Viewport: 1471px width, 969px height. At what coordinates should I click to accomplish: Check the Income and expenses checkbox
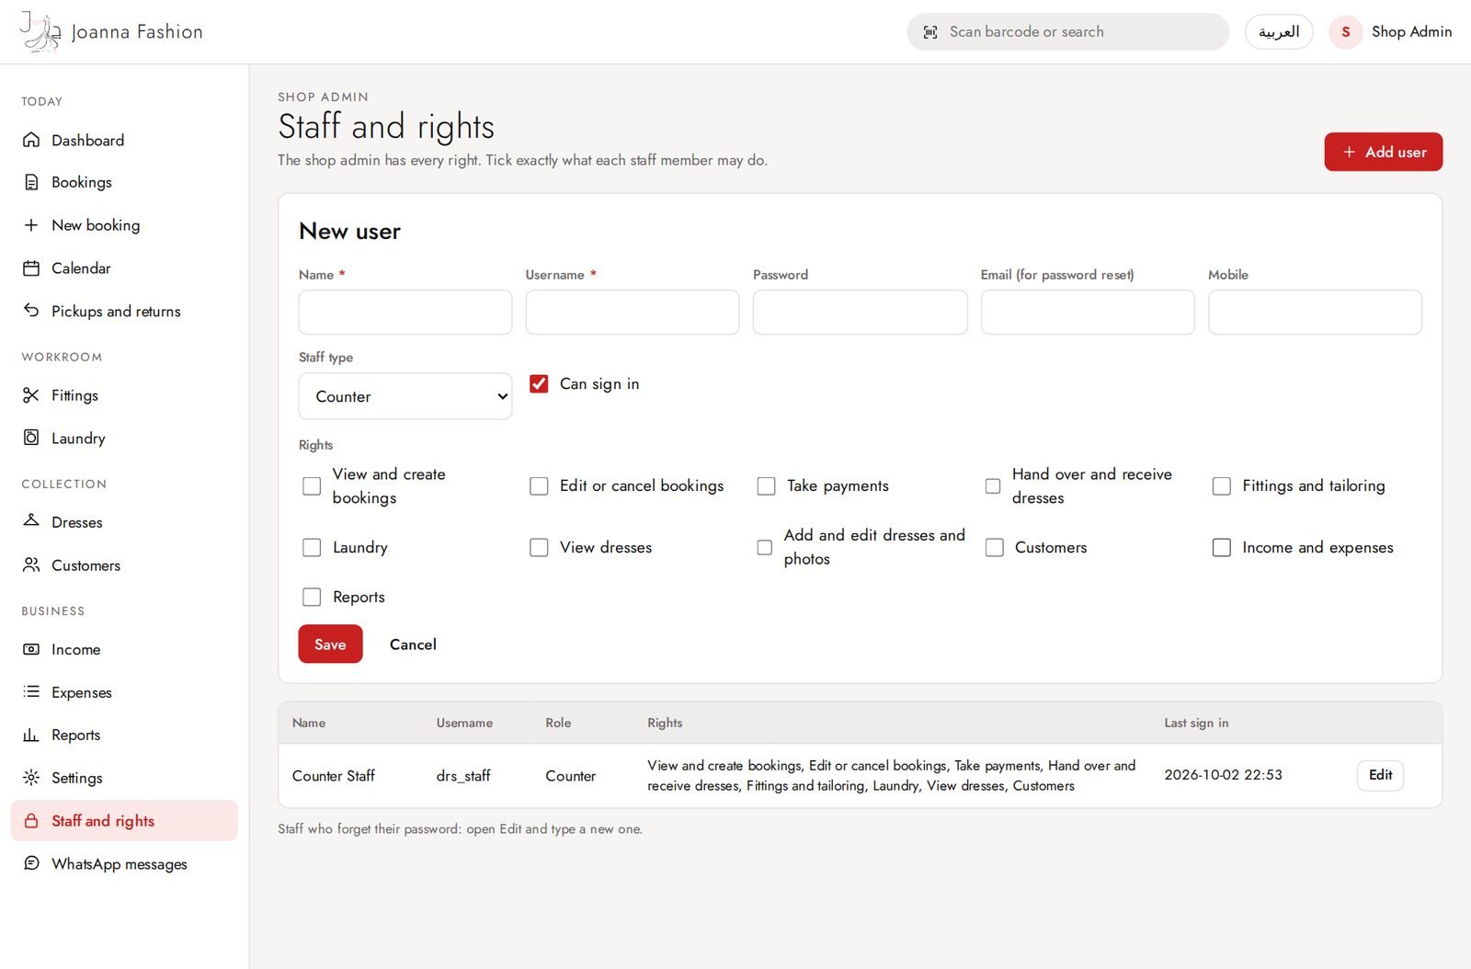pos(1221,547)
